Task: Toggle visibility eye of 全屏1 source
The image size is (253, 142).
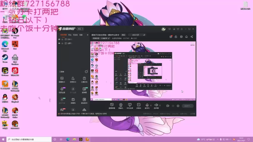Action: click(x=59, y=43)
